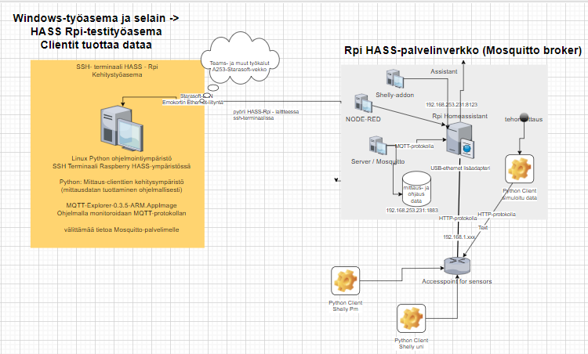Select the Python Client Shelly uni gear

412,319
